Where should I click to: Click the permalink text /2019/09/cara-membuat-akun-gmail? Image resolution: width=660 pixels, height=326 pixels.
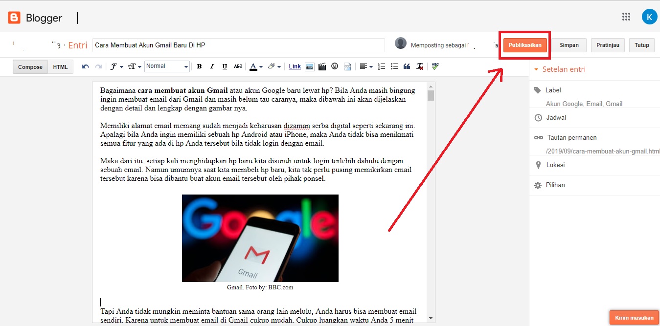603,152
